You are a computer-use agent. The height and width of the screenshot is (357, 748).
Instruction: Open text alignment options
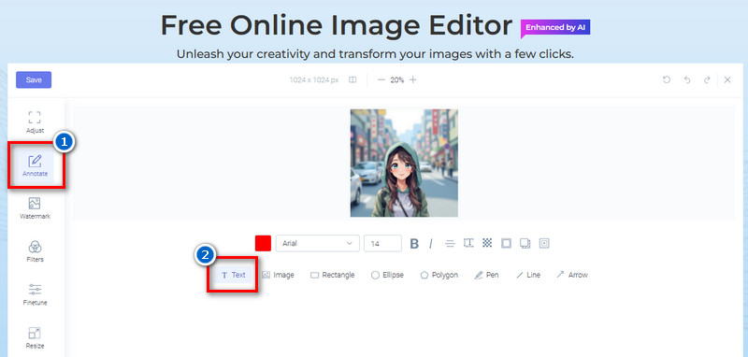click(450, 244)
